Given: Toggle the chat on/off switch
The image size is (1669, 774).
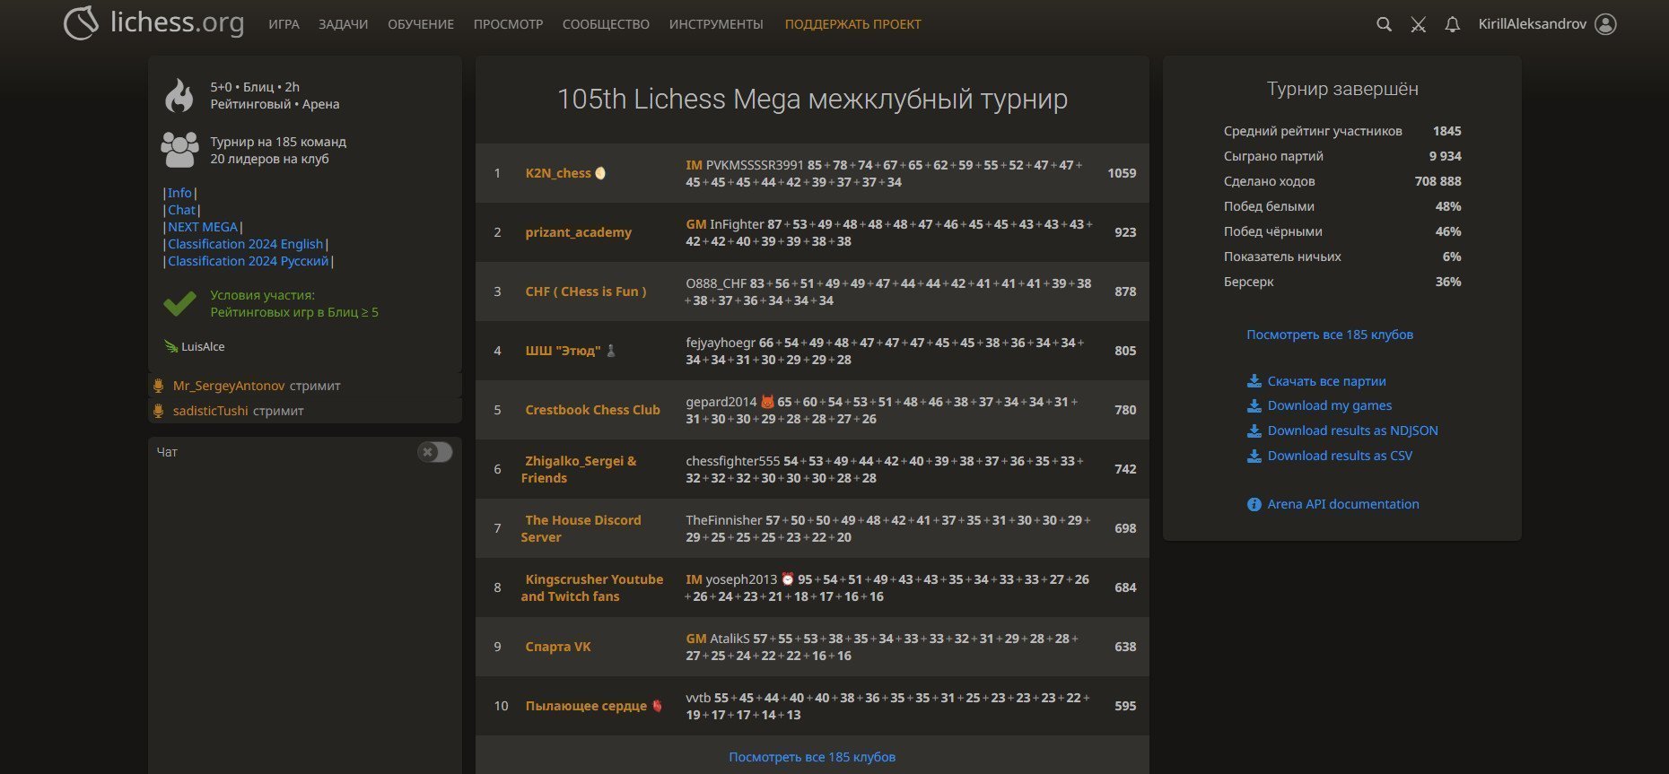Looking at the screenshot, I should point(434,452).
